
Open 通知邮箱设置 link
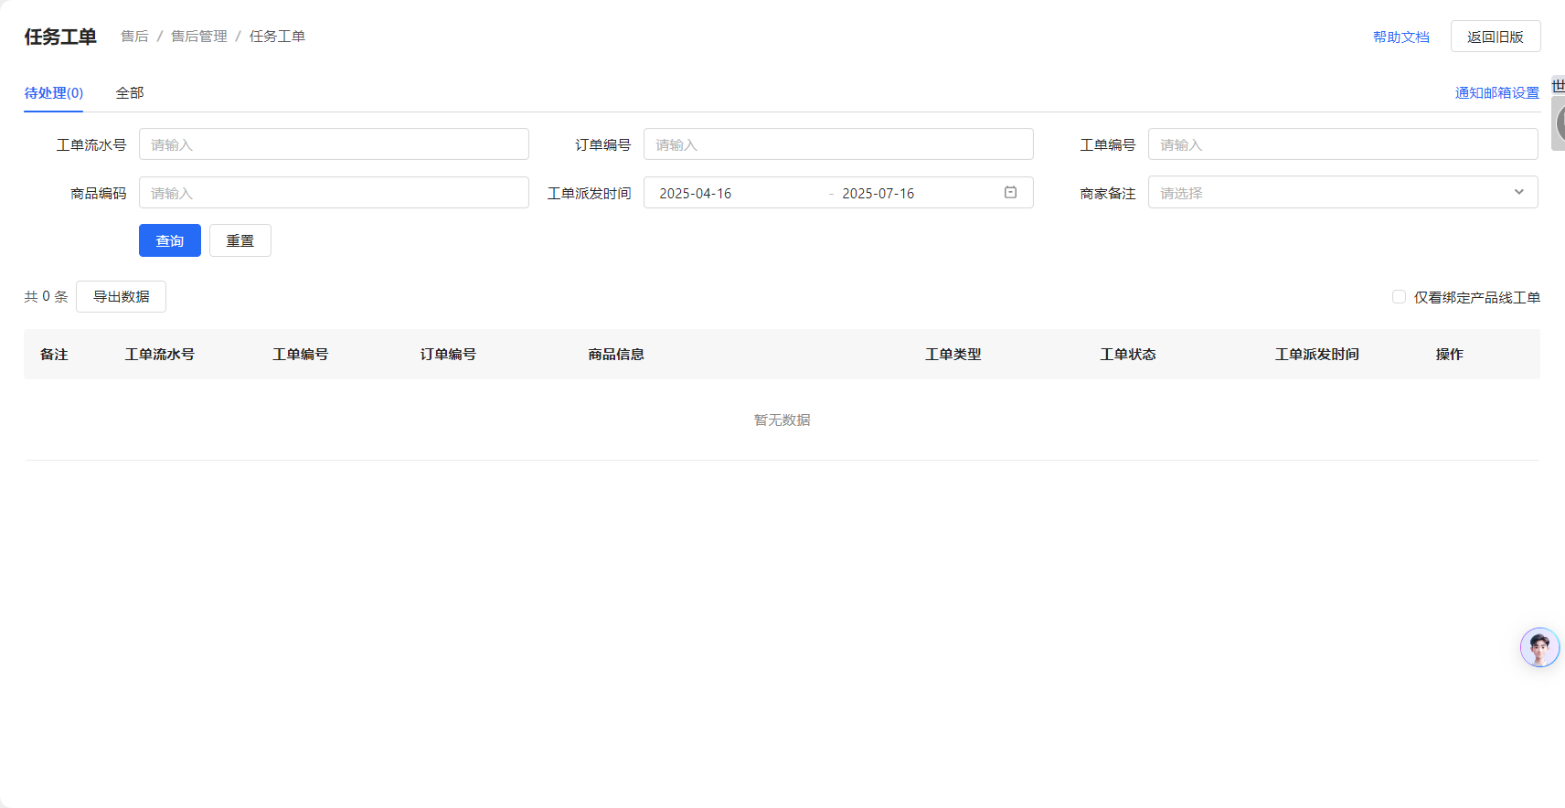coord(1496,93)
